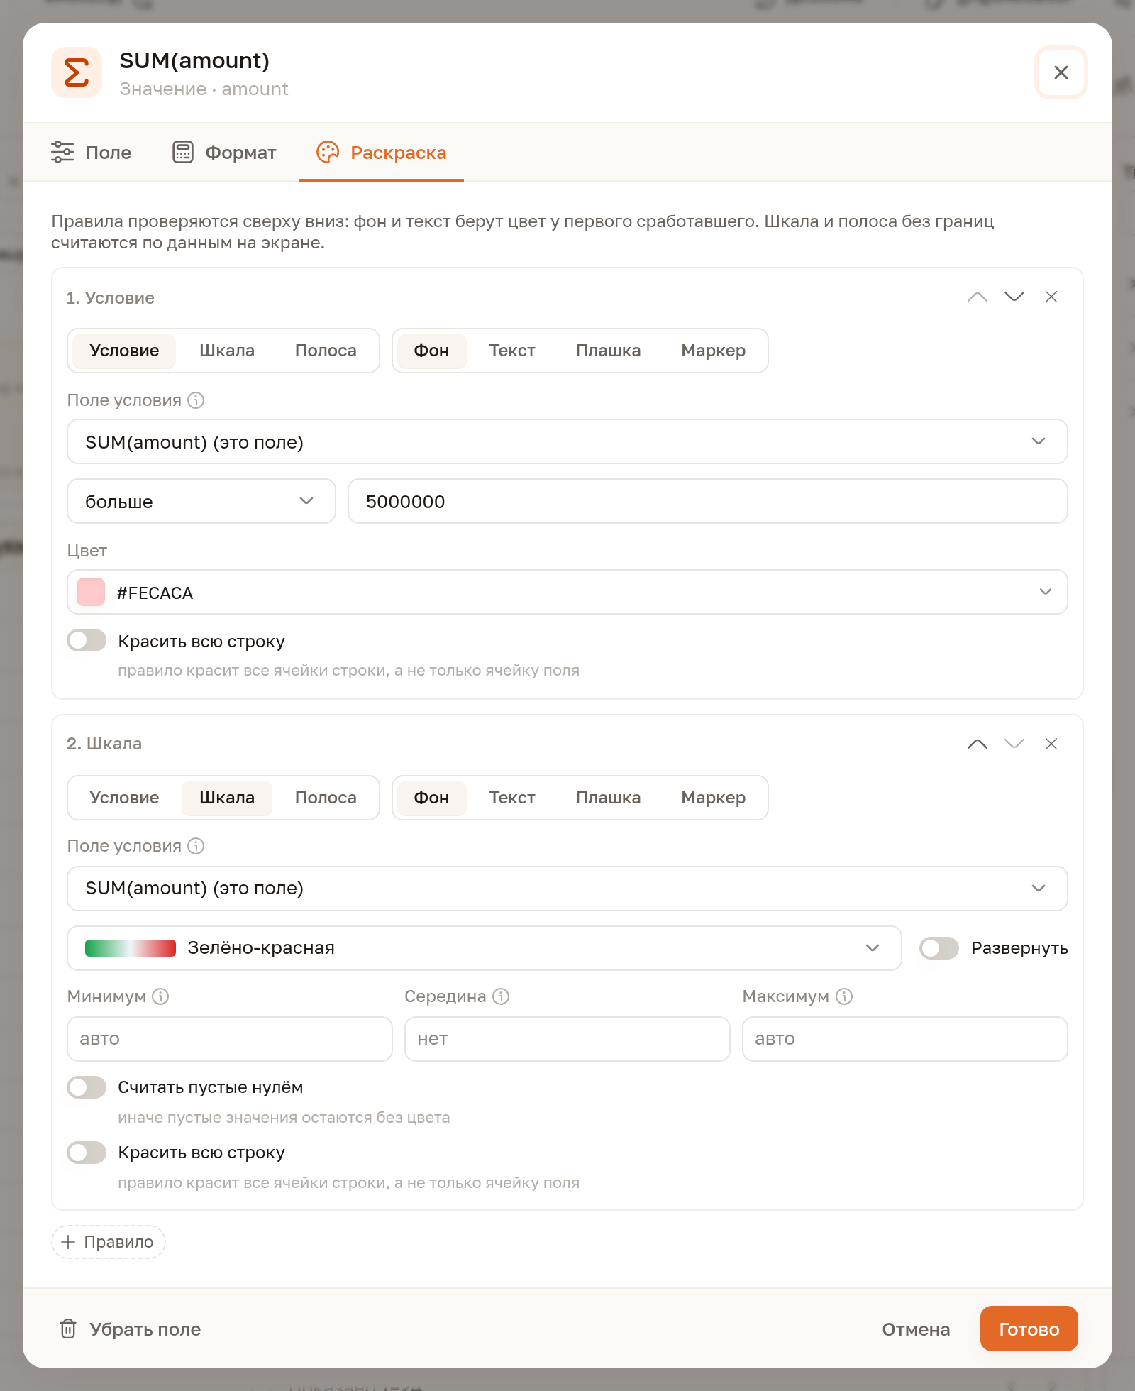The width and height of the screenshot is (1135, 1391).
Task: Click the green-red gradient preview
Action: point(131,948)
